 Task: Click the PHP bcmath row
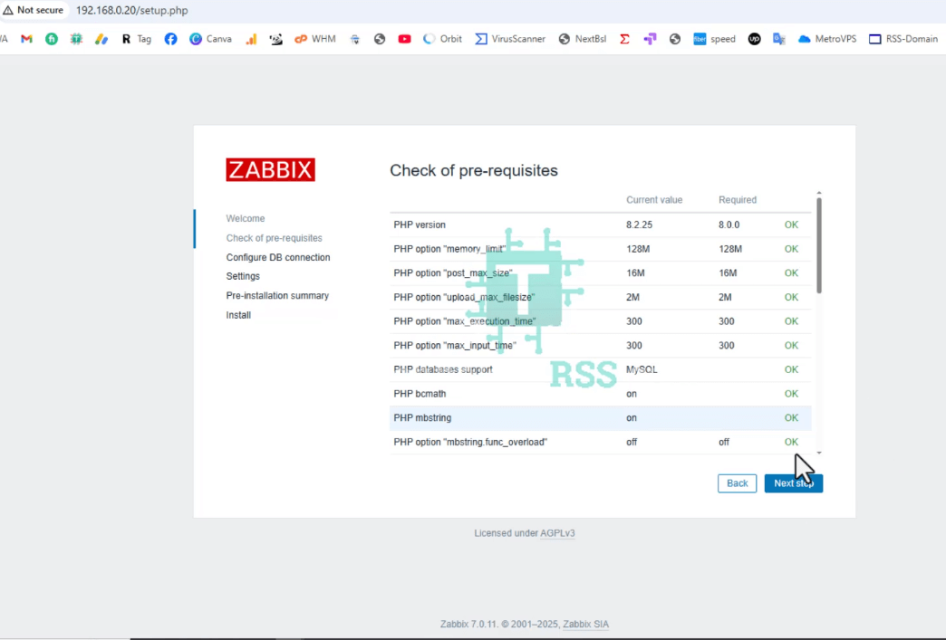[600, 394]
